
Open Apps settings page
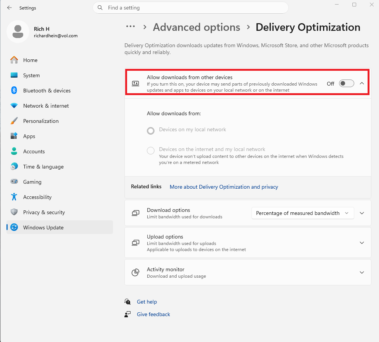click(x=60, y=136)
